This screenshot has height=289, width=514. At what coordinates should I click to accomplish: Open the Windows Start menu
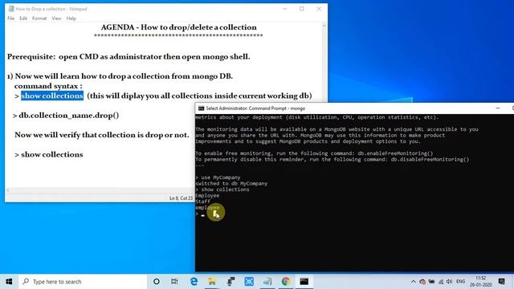coord(9,282)
